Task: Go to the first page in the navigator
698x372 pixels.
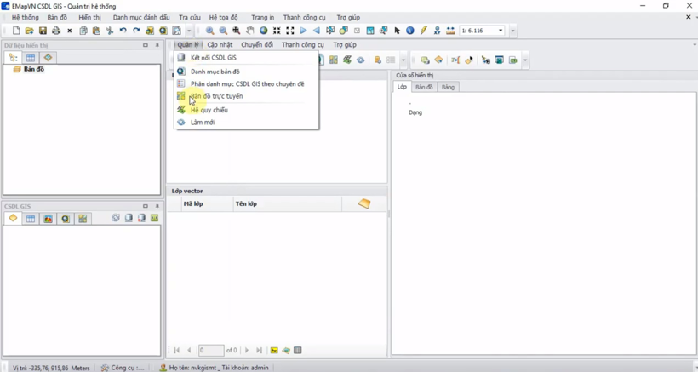Action: 176,350
